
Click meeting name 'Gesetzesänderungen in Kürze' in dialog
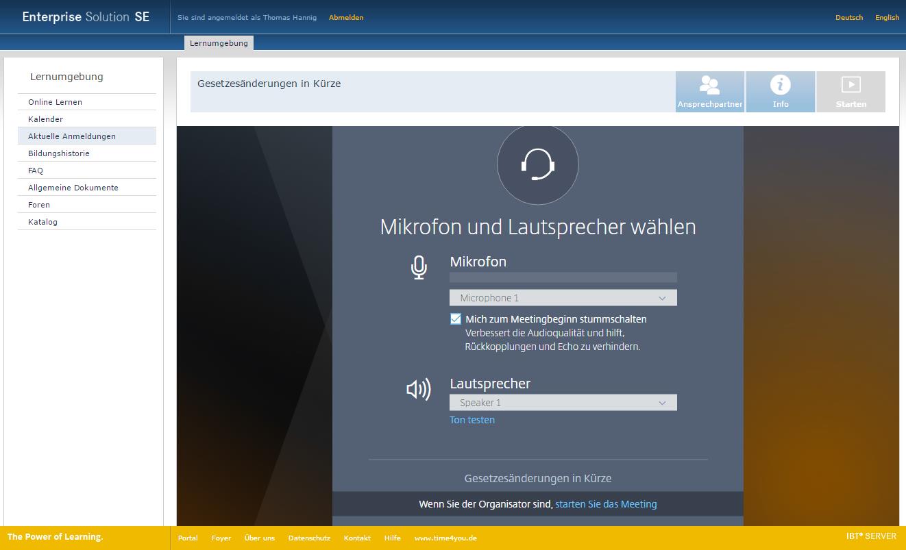coord(538,478)
